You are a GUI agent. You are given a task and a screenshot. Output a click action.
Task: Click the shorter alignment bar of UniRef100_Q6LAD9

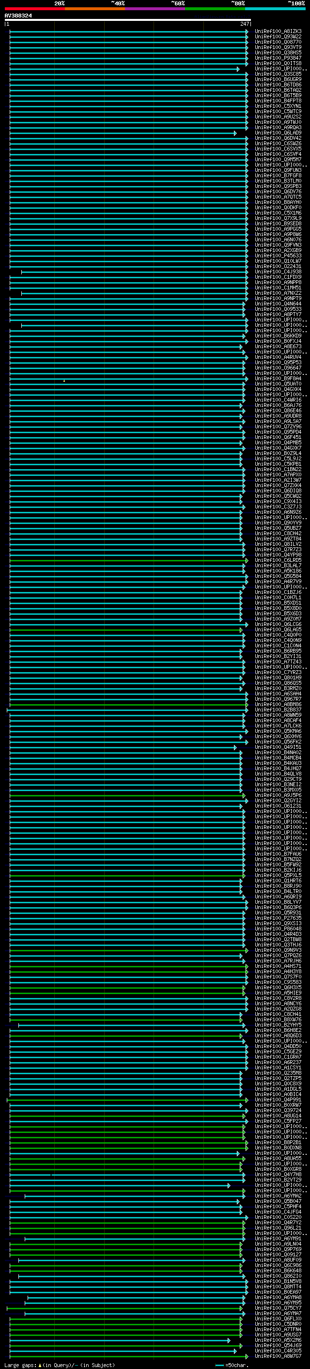pyautogui.click(x=123, y=133)
